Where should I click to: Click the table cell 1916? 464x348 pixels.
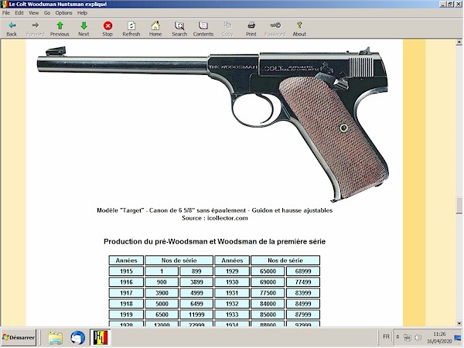click(126, 282)
